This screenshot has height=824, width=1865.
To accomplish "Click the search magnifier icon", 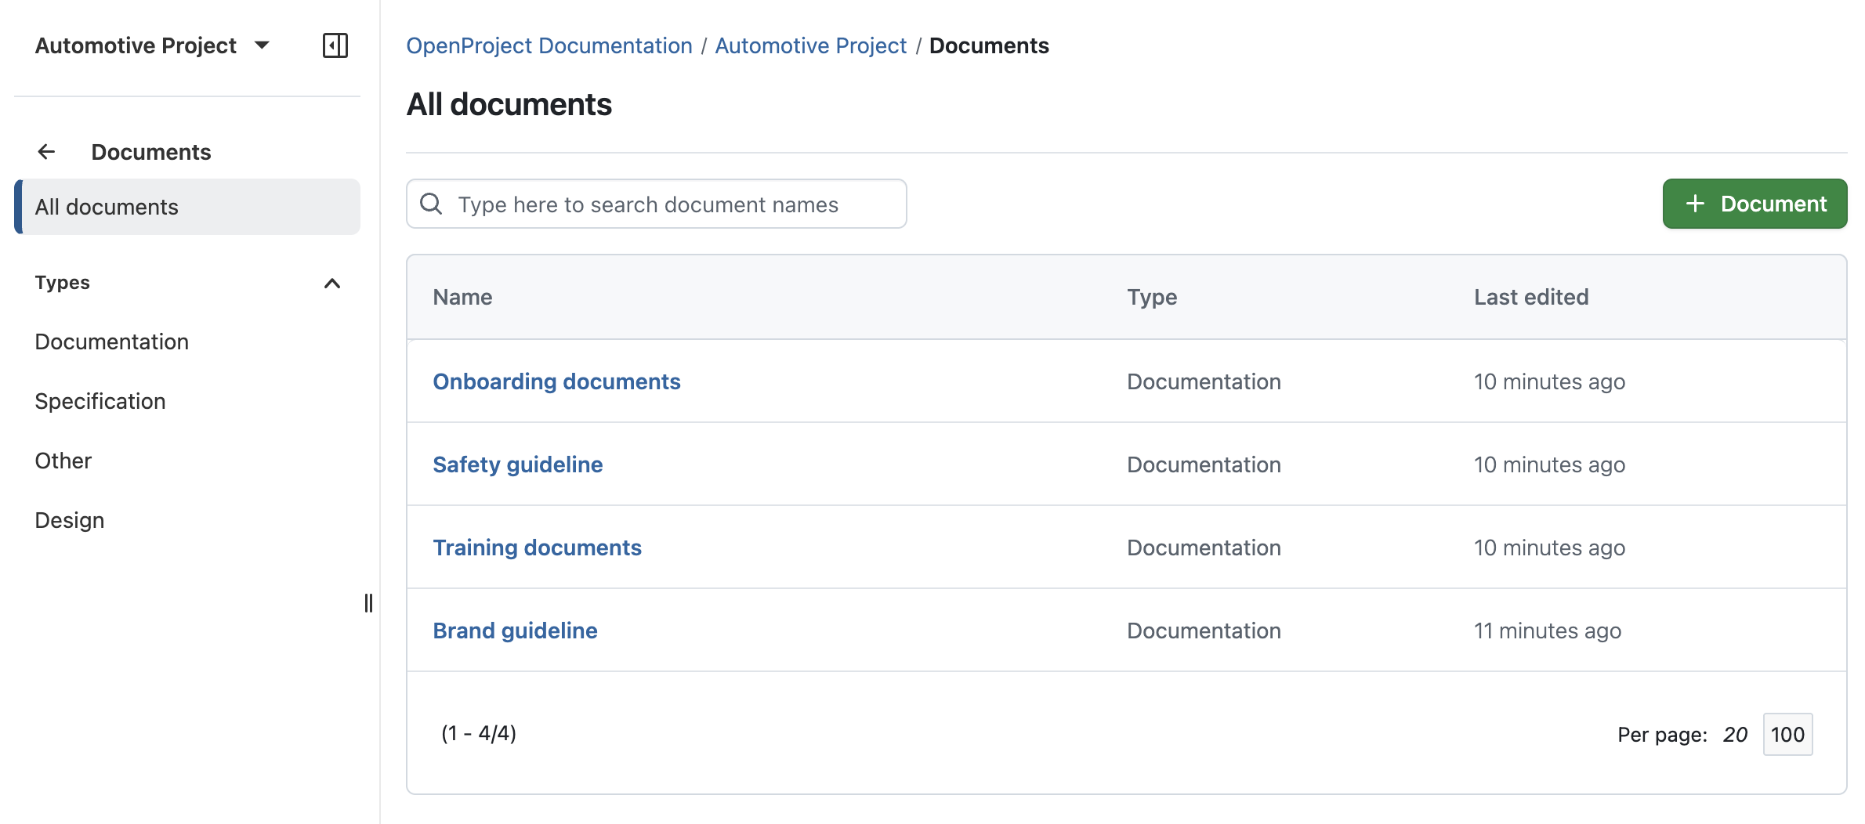I will tap(431, 204).
